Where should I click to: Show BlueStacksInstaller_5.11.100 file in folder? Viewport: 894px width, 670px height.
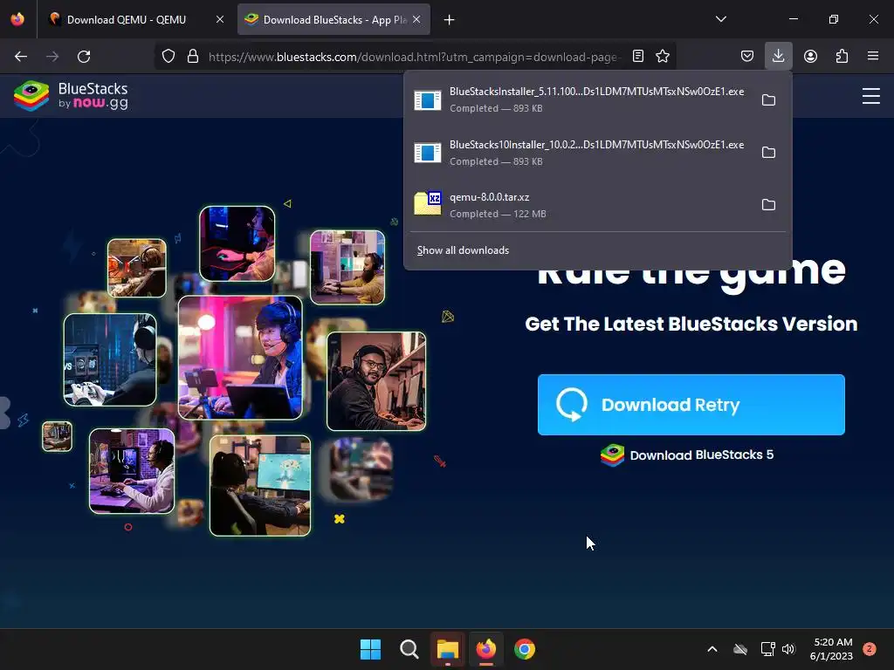click(768, 99)
